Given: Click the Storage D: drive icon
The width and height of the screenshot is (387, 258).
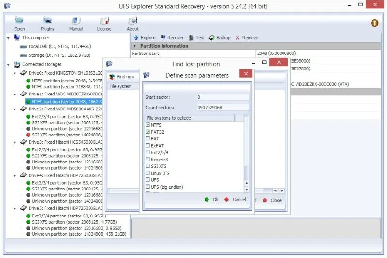Looking at the screenshot, I should 23,55.
